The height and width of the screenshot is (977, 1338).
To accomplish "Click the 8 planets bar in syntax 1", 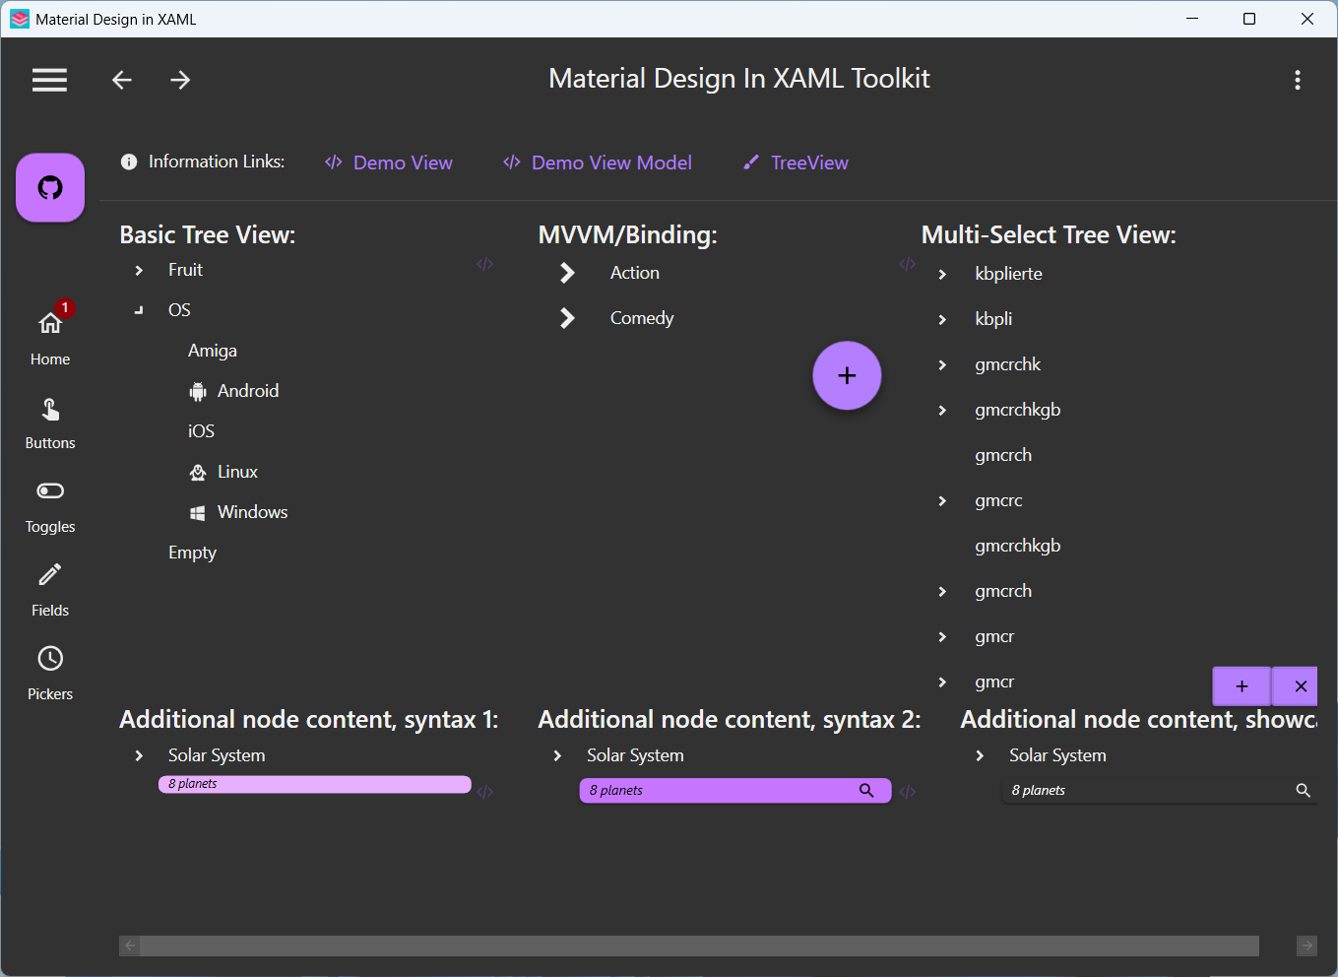I will tap(315, 784).
